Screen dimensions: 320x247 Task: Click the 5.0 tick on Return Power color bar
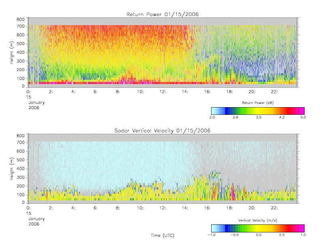[303, 117]
